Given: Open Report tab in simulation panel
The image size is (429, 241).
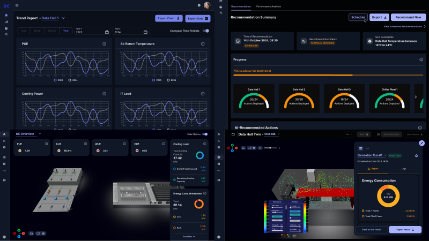Looking at the screenshot, I should [x=373, y=169].
